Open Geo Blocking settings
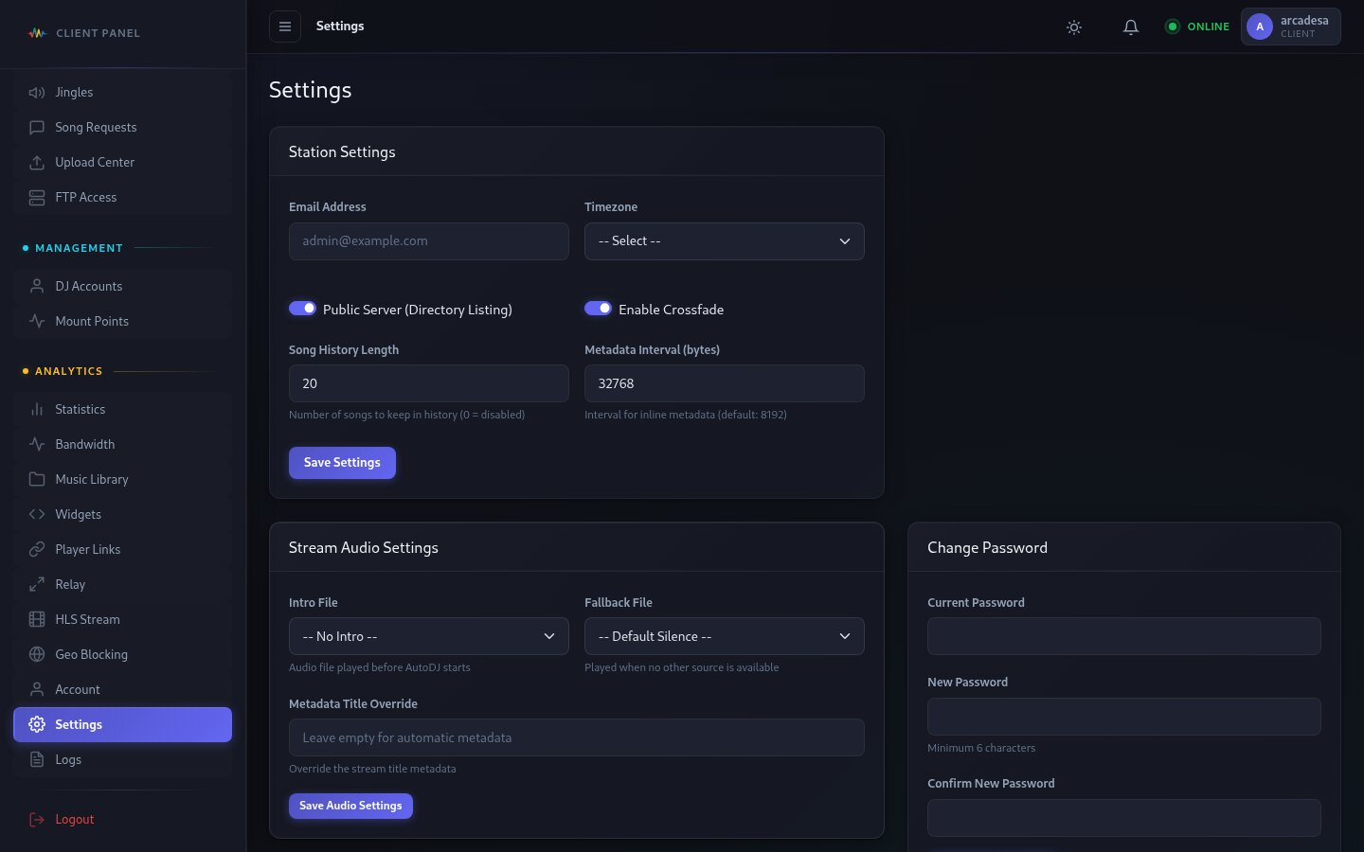 pos(91,654)
